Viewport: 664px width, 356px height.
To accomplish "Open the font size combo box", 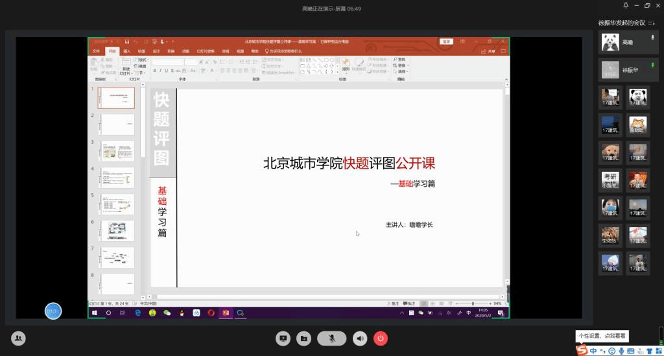I will pyautogui.click(x=191, y=62).
